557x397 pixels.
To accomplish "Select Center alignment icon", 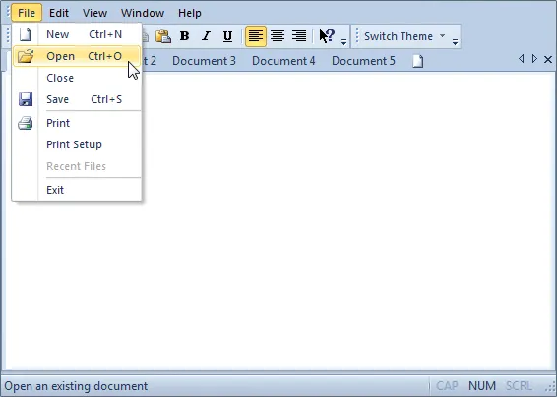I will (x=278, y=36).
